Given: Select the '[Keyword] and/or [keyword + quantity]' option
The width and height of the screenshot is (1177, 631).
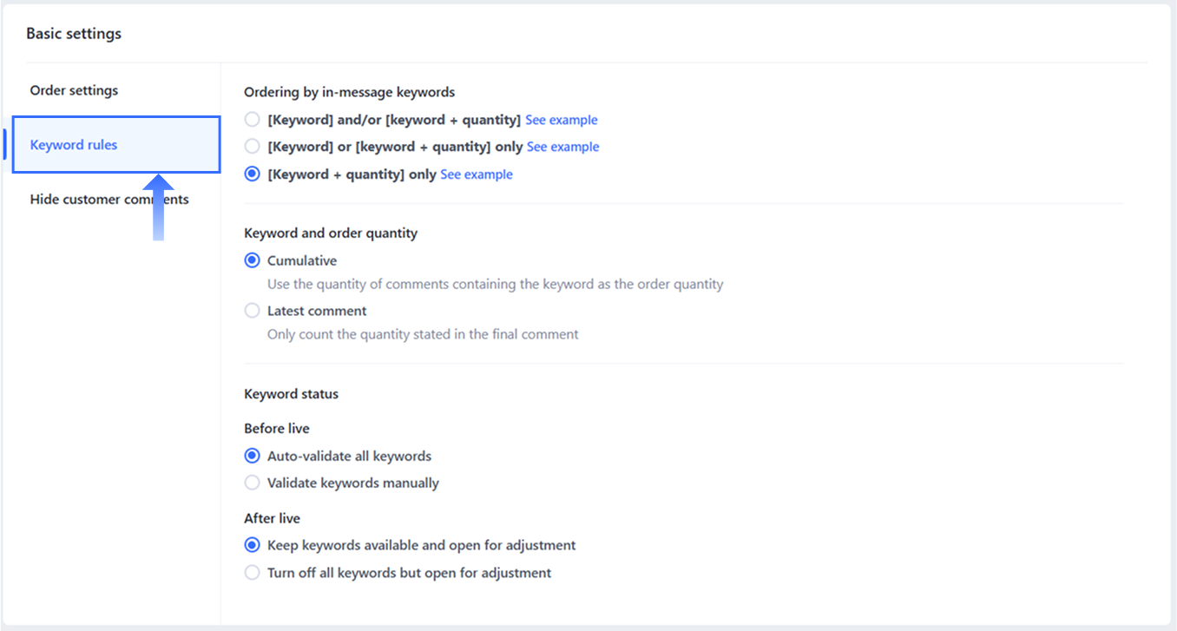Looking at the screenshot, I should 253,120.
